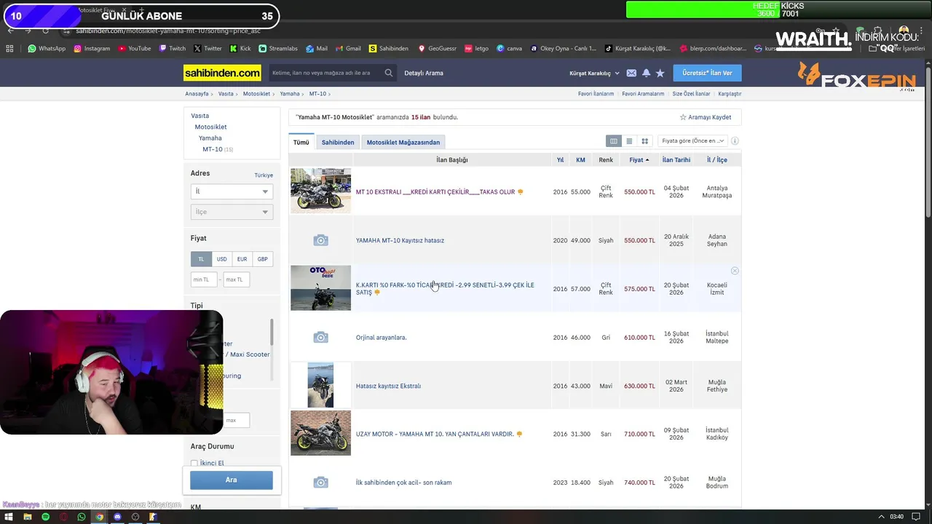Open the Twitter bookmark

coord(208,49)
